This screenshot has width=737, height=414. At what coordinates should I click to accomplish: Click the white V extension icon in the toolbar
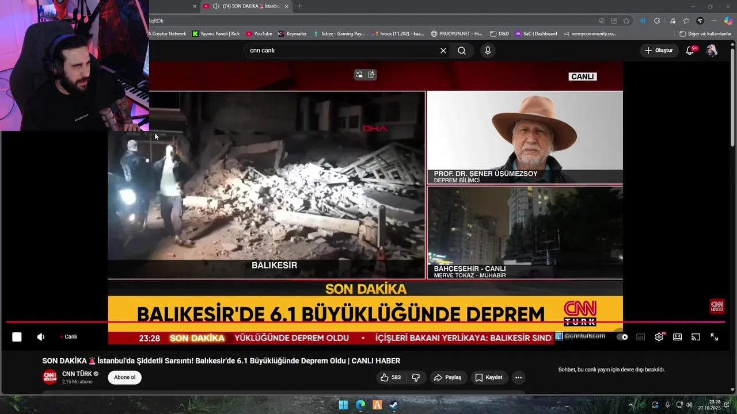pos(700,21)
